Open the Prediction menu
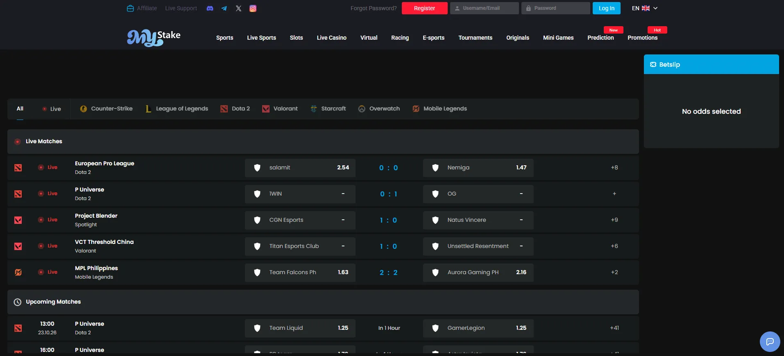784x356 pixels. point(600,38)
